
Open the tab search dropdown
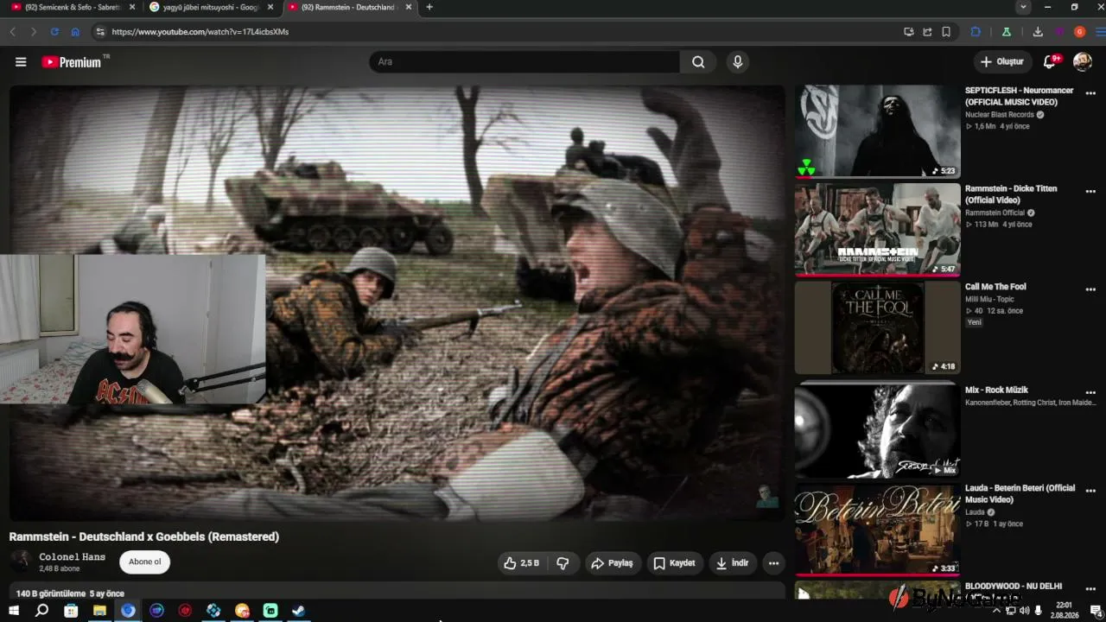(1023, 7)
